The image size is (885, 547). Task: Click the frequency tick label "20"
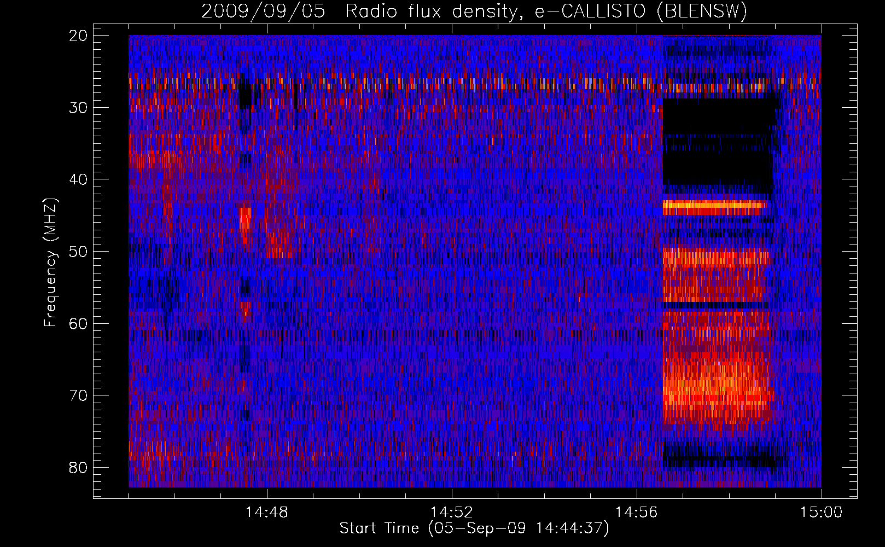pos(79,36)
